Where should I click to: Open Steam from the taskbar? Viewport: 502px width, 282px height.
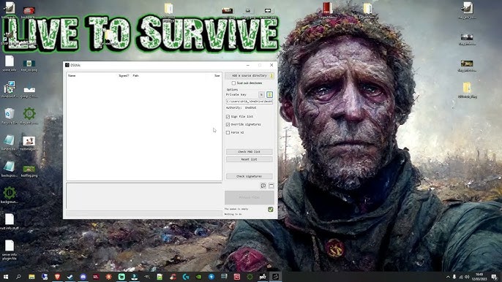(70, 277)
